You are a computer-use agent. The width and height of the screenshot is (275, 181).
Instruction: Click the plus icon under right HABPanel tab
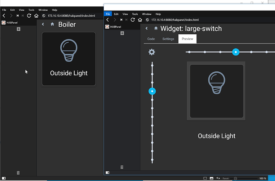click(x=122, y=33)
